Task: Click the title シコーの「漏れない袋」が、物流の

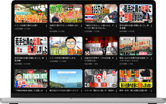Action: [x=99, y=91]
